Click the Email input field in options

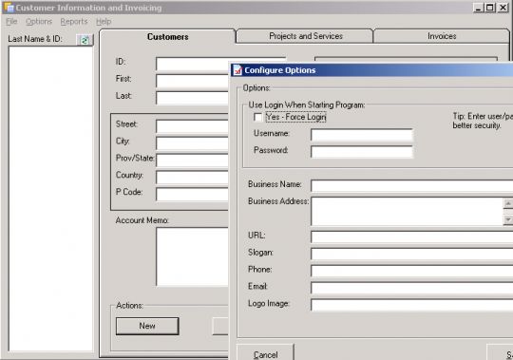point(411,288)
